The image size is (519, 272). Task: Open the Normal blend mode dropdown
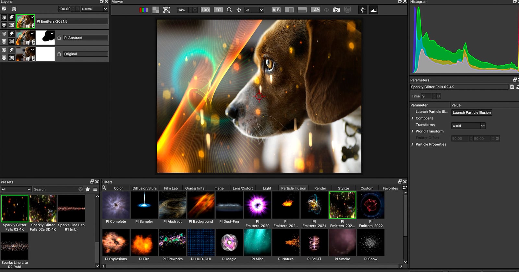94,9
